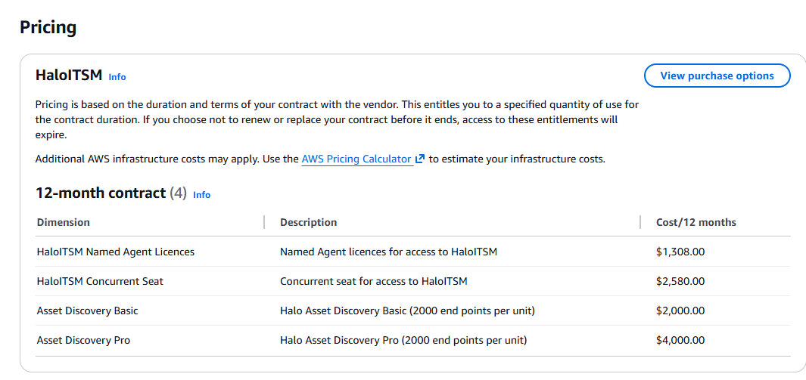Image resolution: width=806 pixels, height=380 pixels.
Task: Select the Description column header
Action: 309,222
